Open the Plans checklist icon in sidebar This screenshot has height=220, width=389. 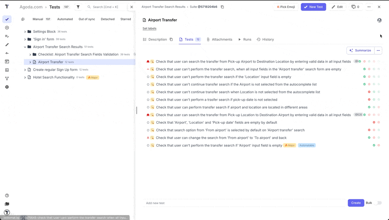(7, 36)
